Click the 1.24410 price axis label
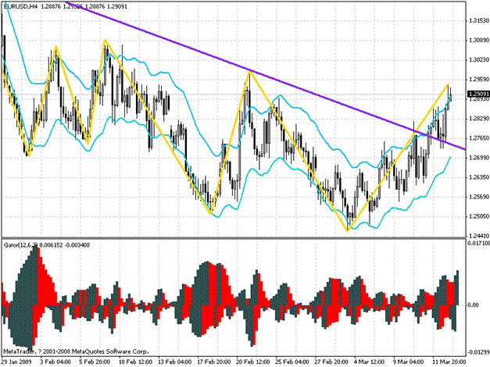Image resolution: width=490 pixels, height=367 pixels. coord(478,236)
